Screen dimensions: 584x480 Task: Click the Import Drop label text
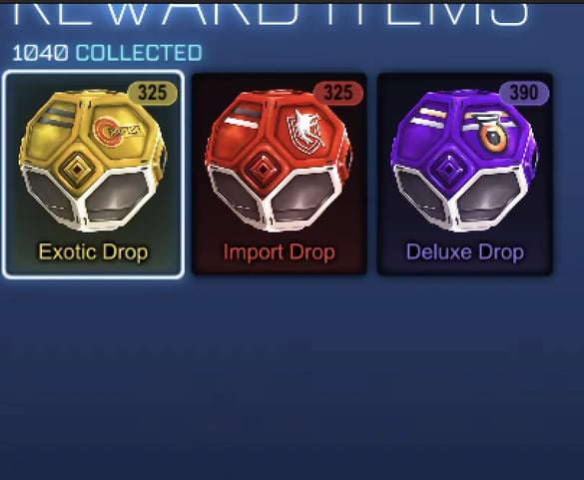279,252
